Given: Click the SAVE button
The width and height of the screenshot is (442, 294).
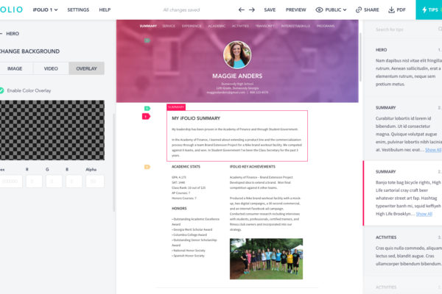Looking at the screenshot, I should coord(270,10).
